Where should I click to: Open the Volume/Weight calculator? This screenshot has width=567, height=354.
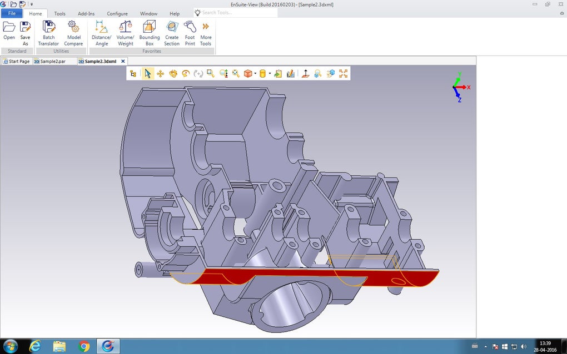tap(125, 33)
